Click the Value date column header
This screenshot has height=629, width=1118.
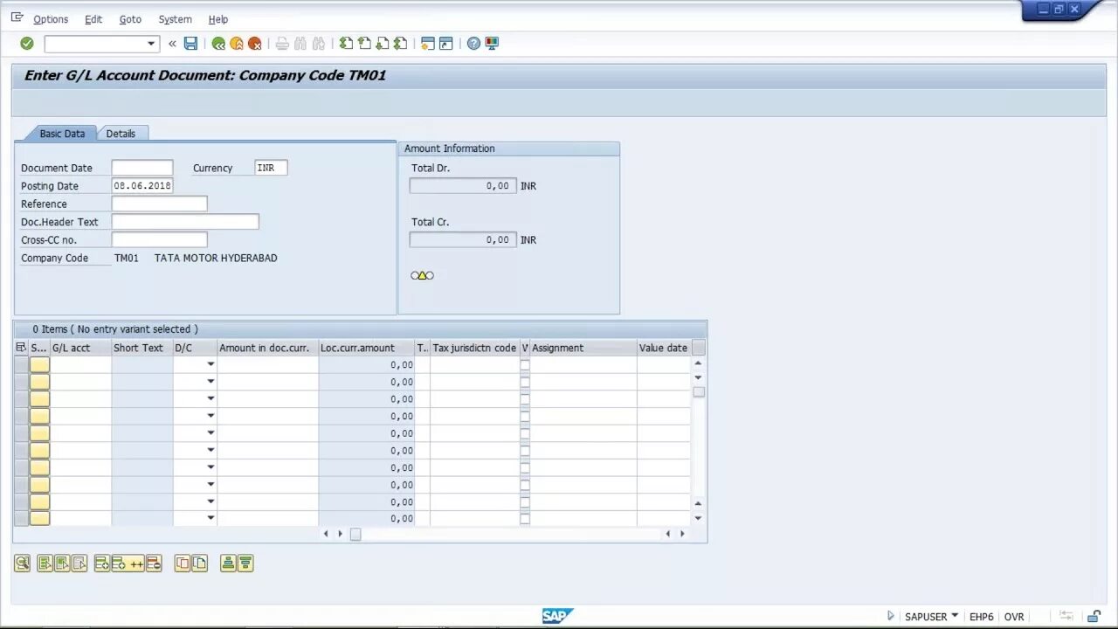tap(664, 348)
